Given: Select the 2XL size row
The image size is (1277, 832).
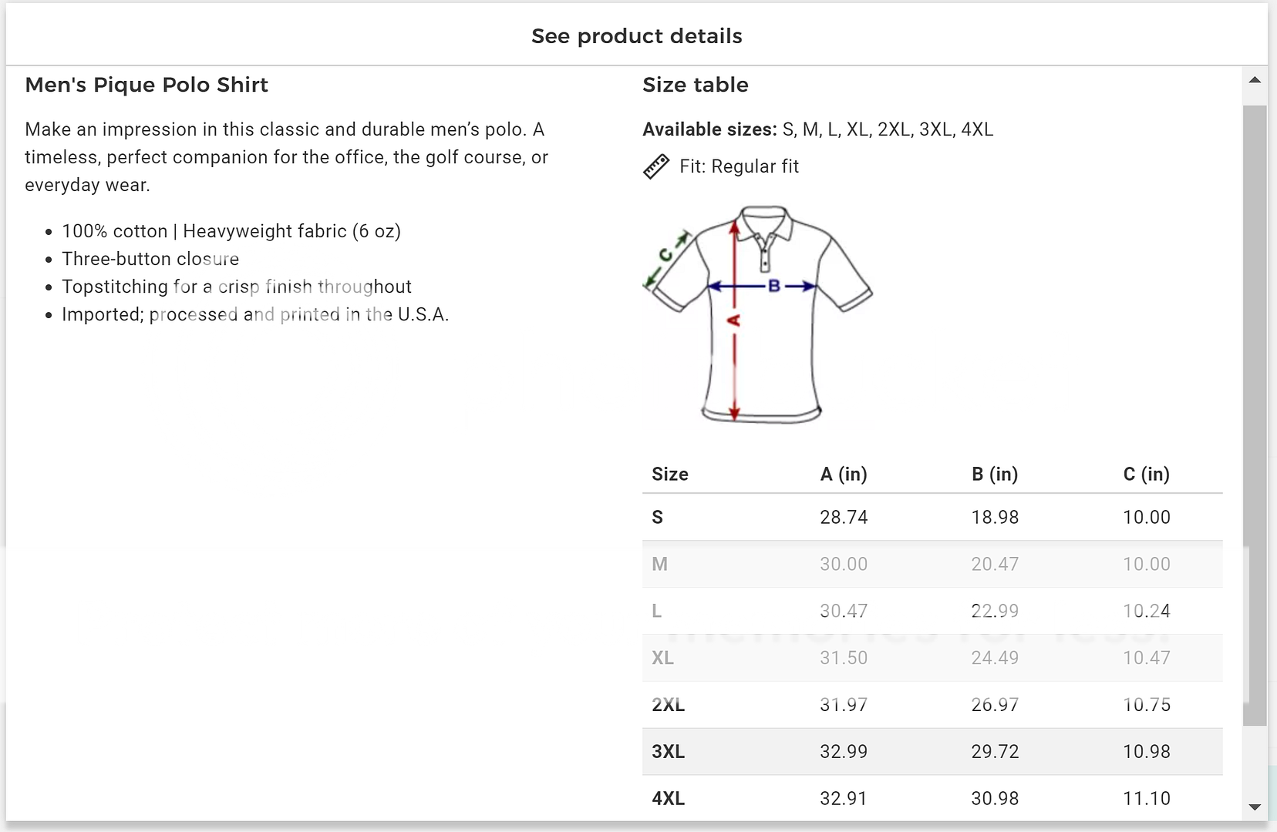Looking at the screenshot, I should 932,706.
